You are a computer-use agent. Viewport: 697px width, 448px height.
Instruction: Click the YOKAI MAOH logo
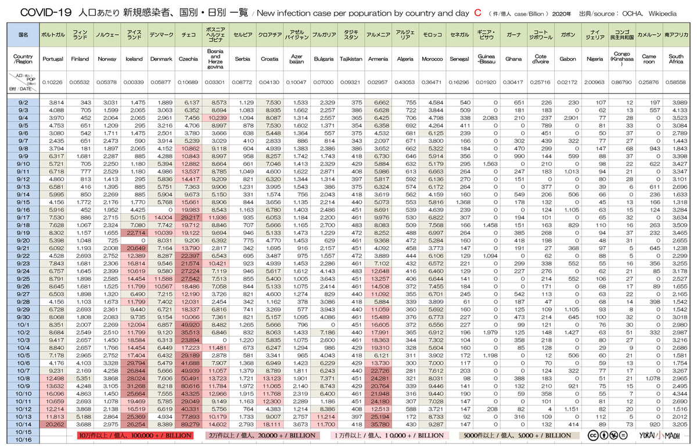click(x=660, y=435)
